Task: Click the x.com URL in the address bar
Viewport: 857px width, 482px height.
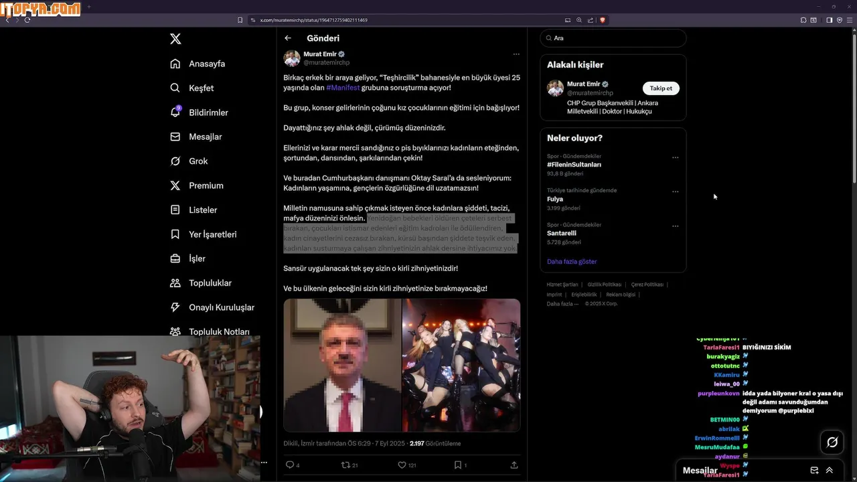Action: pos(313,20)
